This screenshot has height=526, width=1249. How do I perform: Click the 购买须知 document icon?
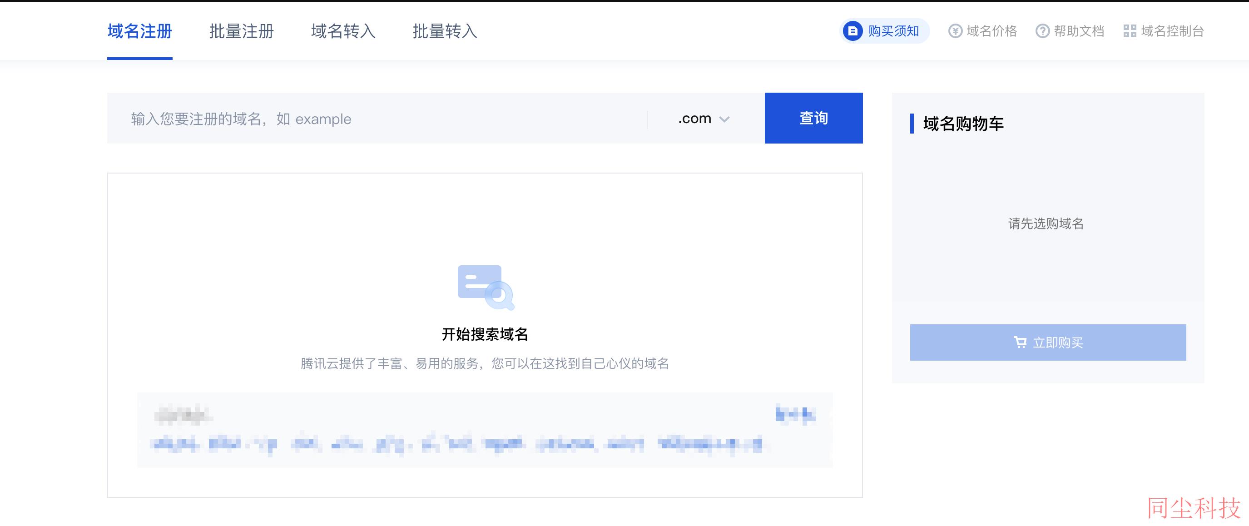(853, 31)
